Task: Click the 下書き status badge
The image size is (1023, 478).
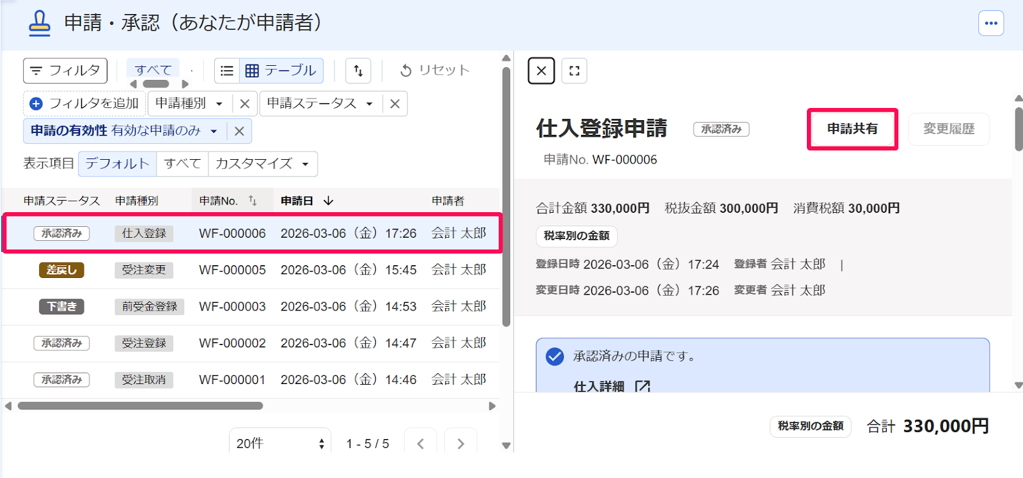Action: point(61,306)
